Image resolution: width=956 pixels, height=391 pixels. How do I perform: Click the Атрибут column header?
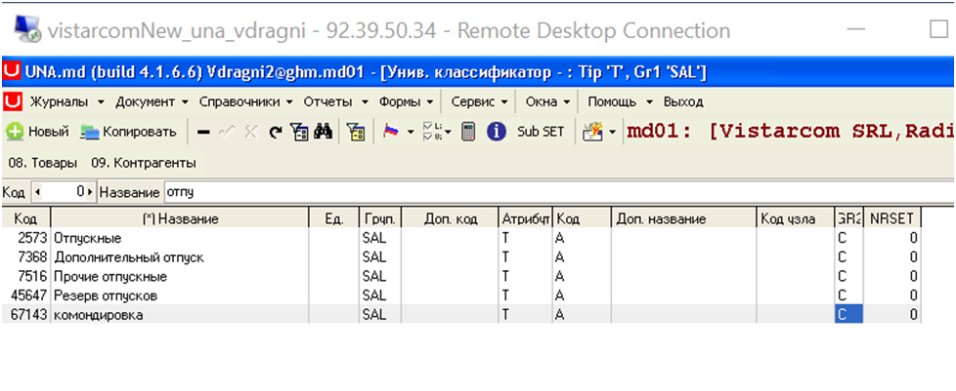[x=526, y=219]
